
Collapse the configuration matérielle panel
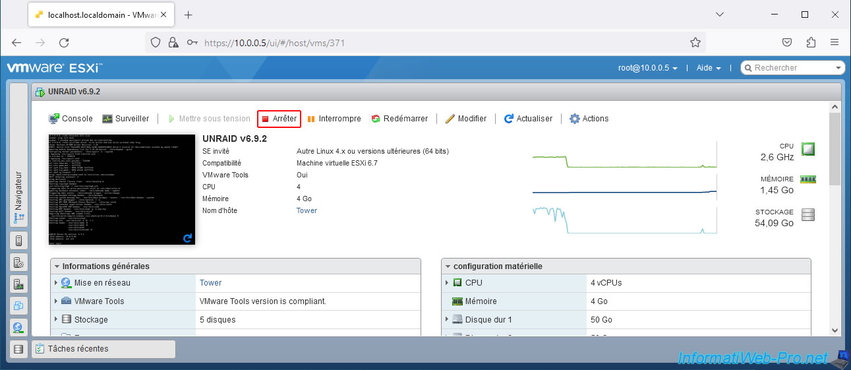point(448,266)
